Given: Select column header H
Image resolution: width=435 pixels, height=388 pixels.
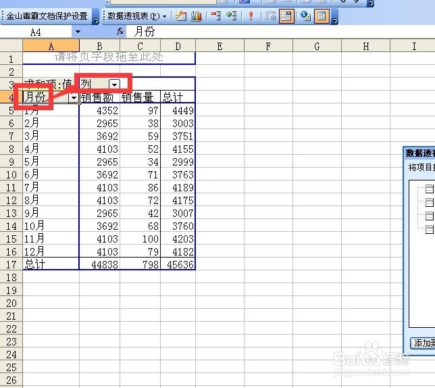Looking at the screenshot, I should point(365,46).
